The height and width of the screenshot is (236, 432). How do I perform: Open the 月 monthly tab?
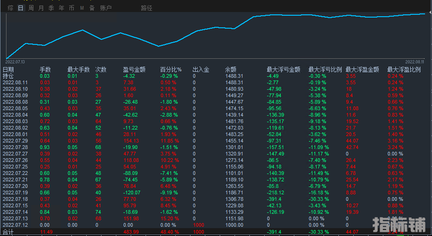41,8
